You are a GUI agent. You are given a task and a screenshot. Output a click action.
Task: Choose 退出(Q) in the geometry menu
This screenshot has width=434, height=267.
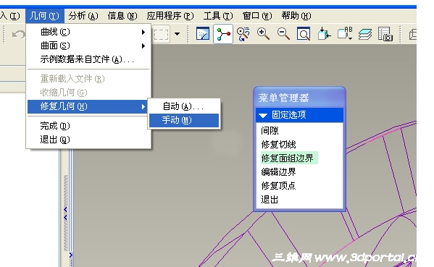[x=88, y=140]
